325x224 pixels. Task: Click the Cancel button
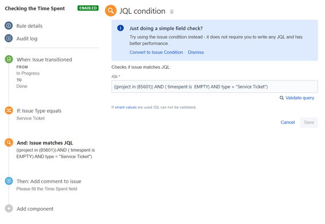288,122
